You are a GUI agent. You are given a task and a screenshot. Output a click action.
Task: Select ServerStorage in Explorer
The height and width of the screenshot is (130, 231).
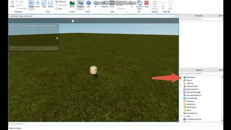[x=192, y=98]
